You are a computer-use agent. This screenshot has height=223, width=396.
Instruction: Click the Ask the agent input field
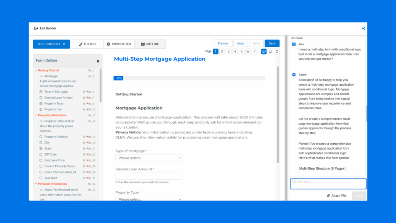point(328,184)
